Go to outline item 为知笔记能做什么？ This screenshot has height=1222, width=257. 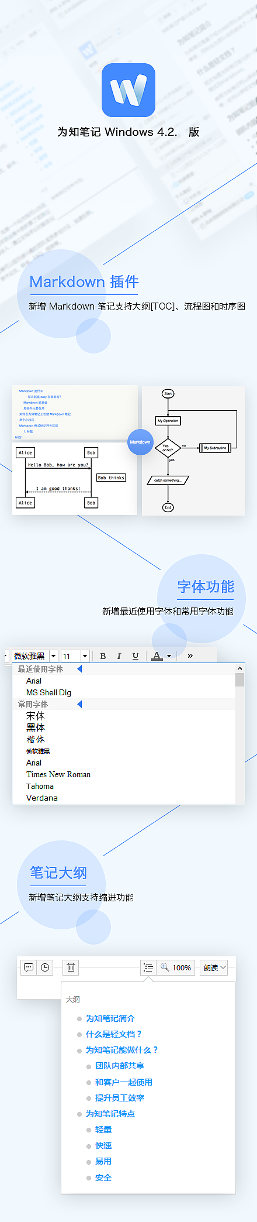(x=122, y=1050)
